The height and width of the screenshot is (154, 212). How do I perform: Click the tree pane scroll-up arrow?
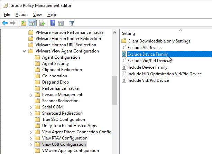[x=115, y=32]
